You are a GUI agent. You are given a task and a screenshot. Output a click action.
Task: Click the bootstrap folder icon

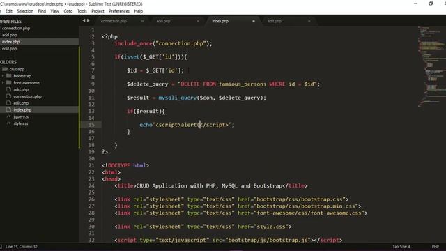(x=9, y=76)
